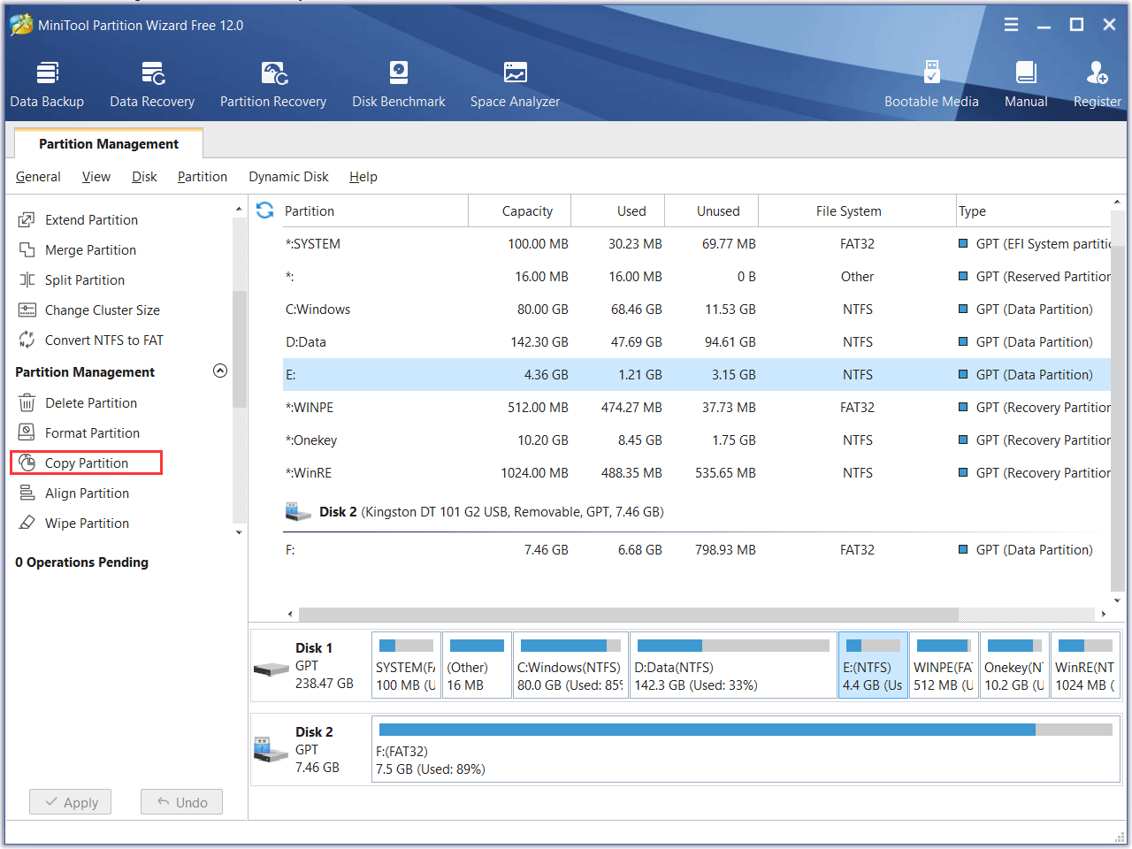This screenshot has height=849, width=1132.
Task: Open the Data Backup tool
Action: [x=47, y=84]
